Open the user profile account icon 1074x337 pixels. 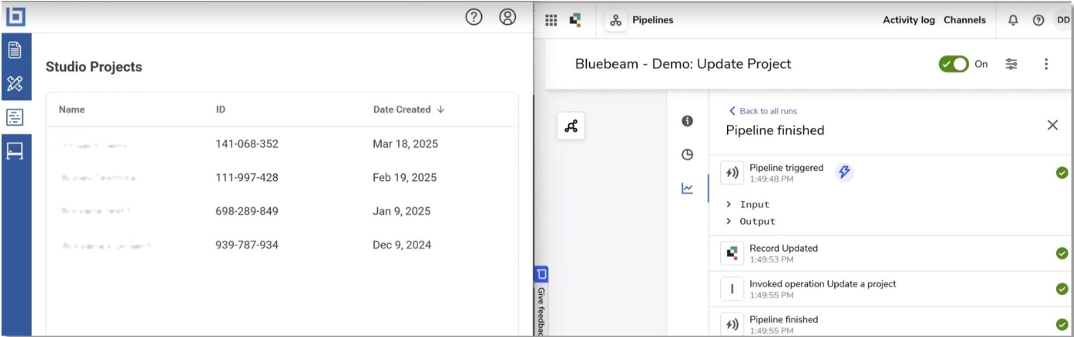click(x=508, y=16)
